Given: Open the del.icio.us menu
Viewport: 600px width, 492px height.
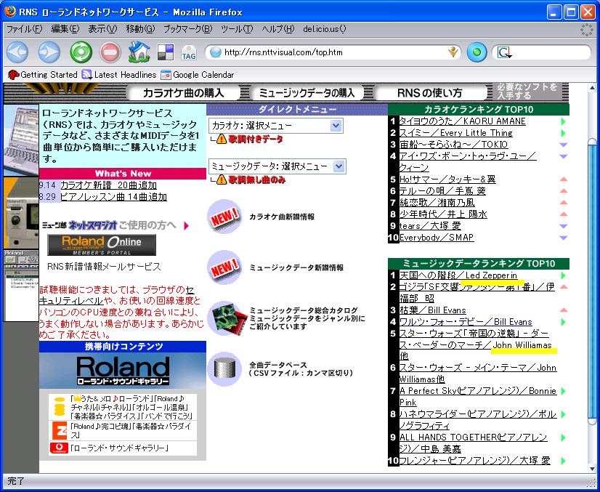Looking at the screenshot, I should pyautogui.click(x=325, y=29).
